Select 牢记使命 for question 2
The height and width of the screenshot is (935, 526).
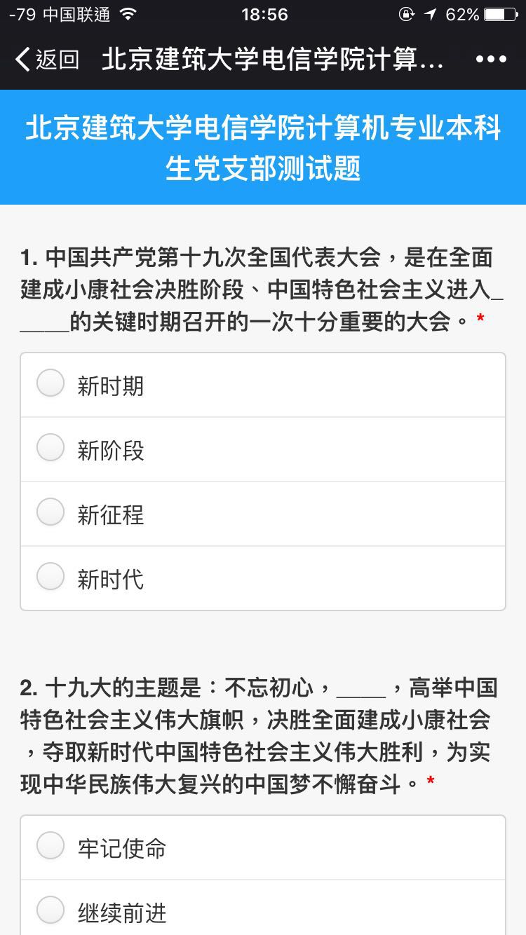[x=50, y=847]
